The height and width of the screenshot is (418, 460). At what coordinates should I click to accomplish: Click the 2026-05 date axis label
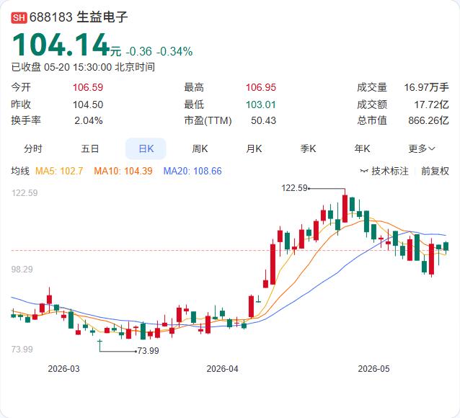[x=373, y=369]
